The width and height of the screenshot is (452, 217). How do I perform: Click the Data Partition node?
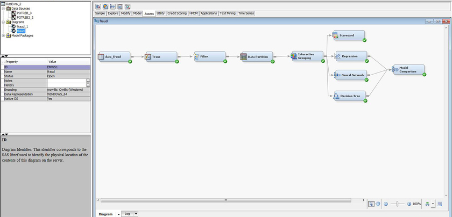[x=257, y=56]
